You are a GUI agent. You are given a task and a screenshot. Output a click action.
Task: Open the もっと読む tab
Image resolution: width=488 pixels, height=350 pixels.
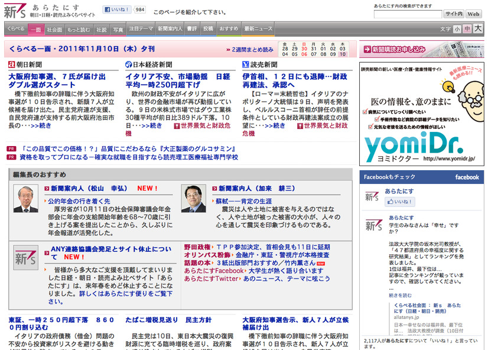tap(79, 30)
